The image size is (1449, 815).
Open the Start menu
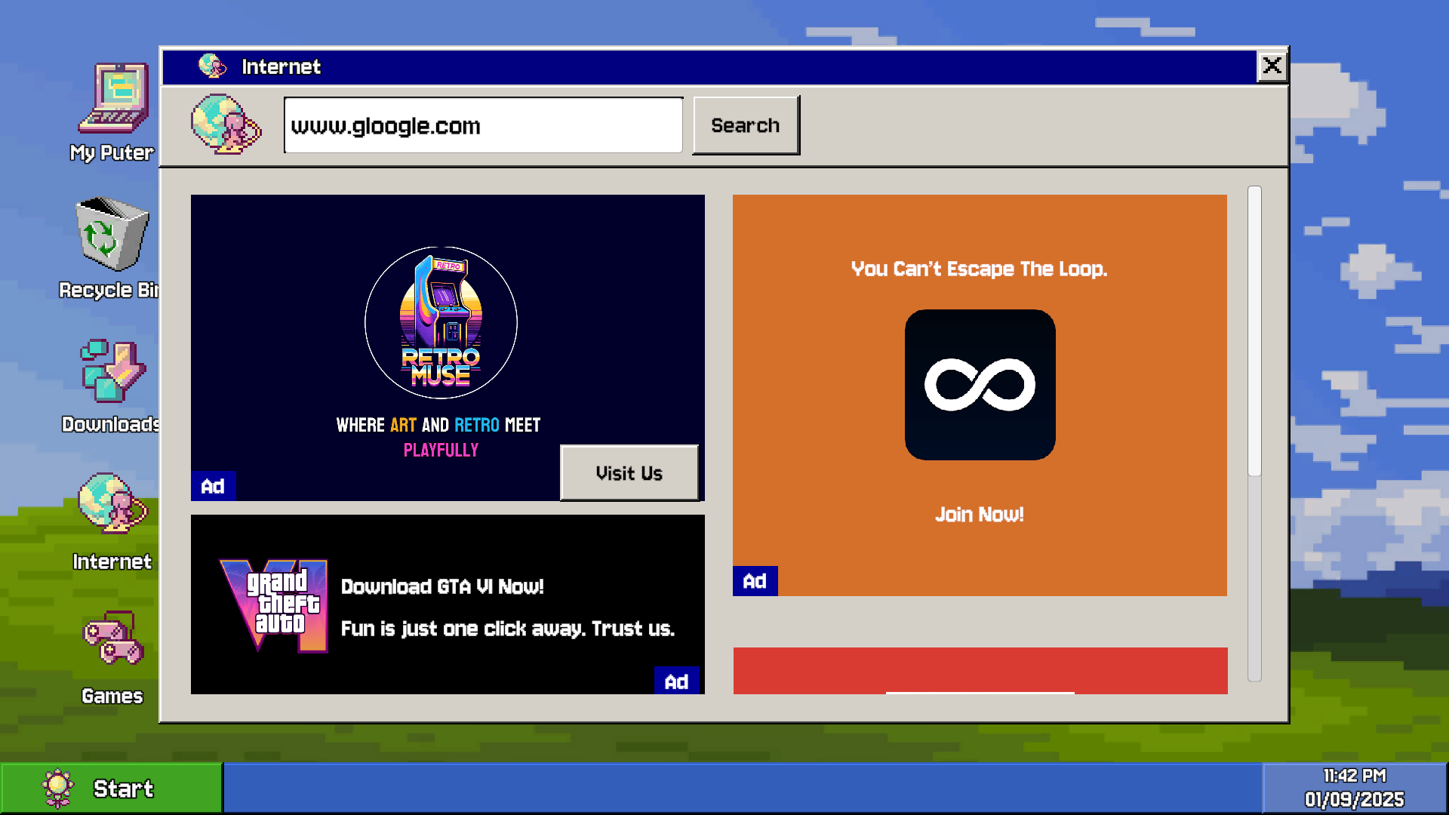pyautogui.click(x=112, y=789)
